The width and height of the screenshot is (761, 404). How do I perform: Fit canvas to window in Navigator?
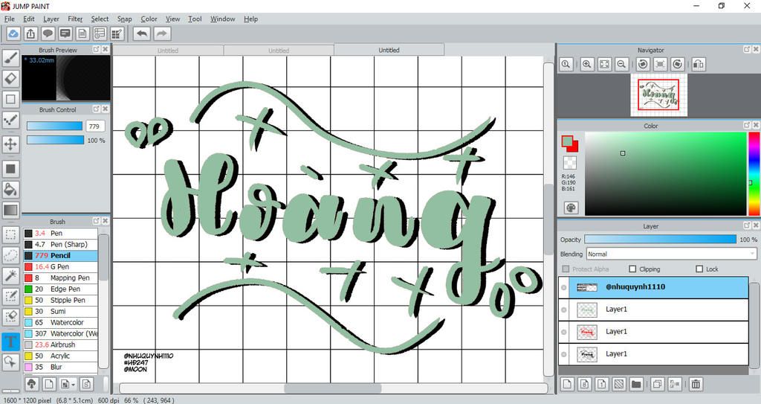click(604, 64)
